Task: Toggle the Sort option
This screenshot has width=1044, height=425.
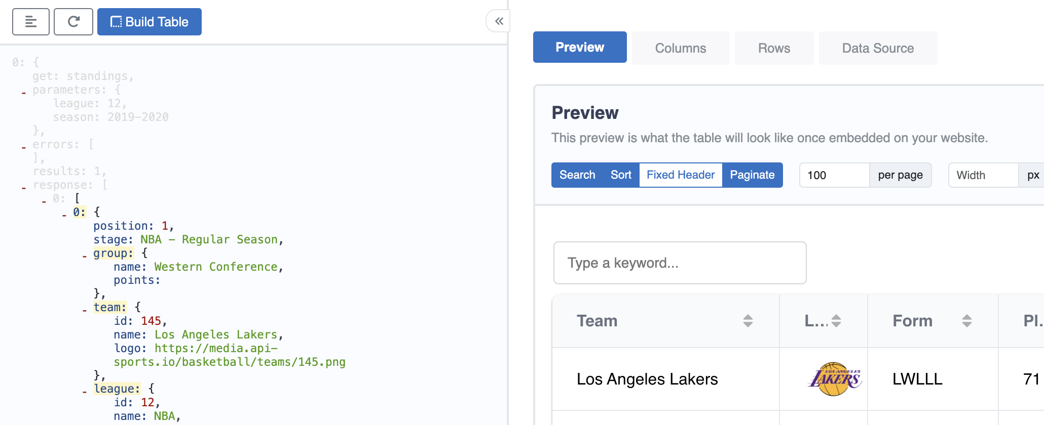Action: pos(621,175)
